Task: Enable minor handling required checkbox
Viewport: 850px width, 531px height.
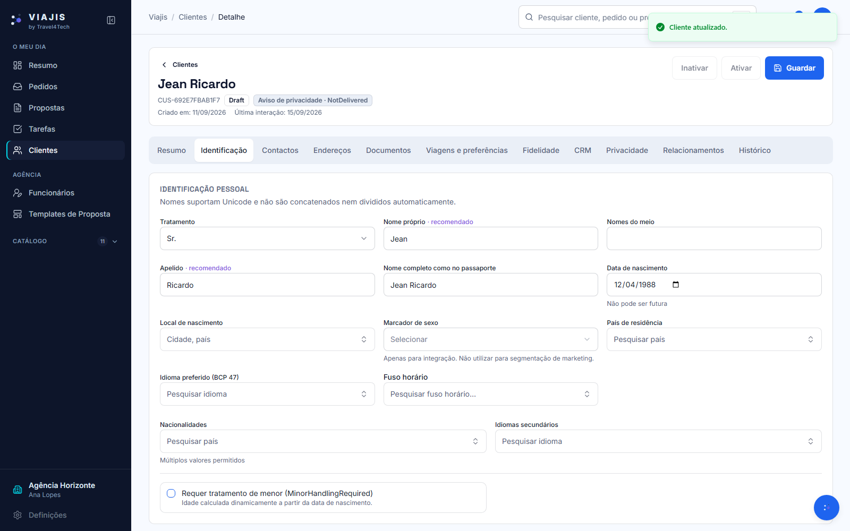Action: tap(171, 493)
